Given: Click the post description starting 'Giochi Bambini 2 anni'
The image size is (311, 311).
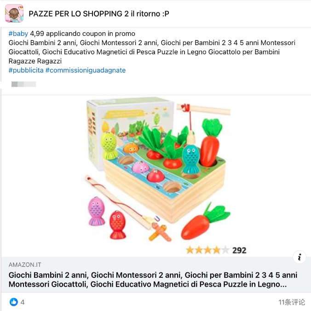Looking at the screenshot, I should point(152,52).
